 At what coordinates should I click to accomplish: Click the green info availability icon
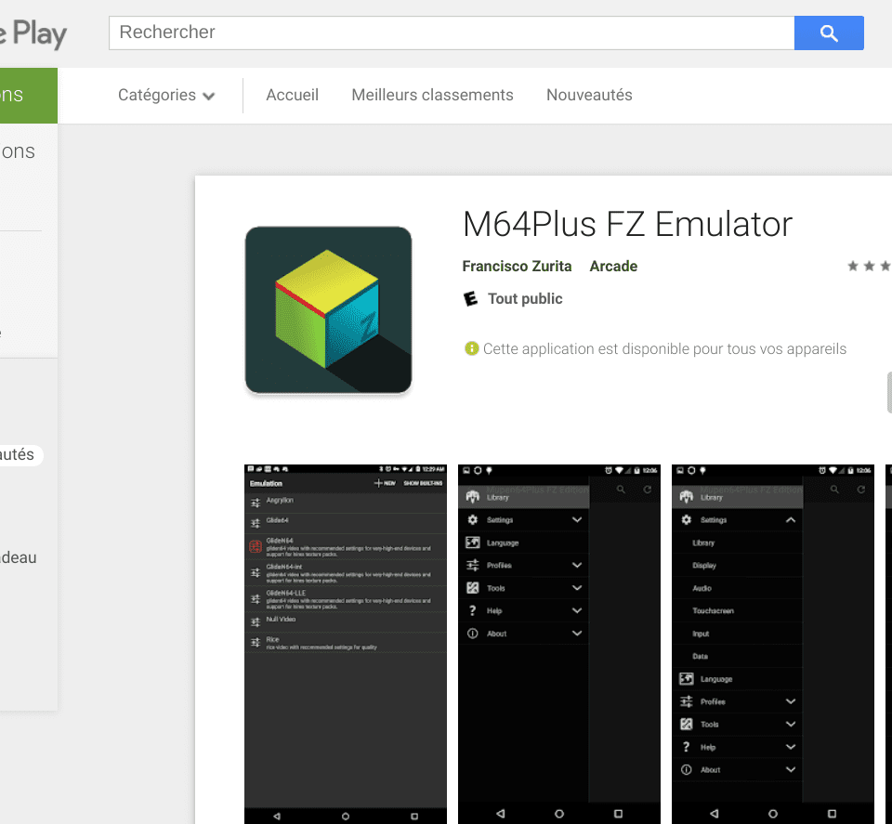(472, 348)
